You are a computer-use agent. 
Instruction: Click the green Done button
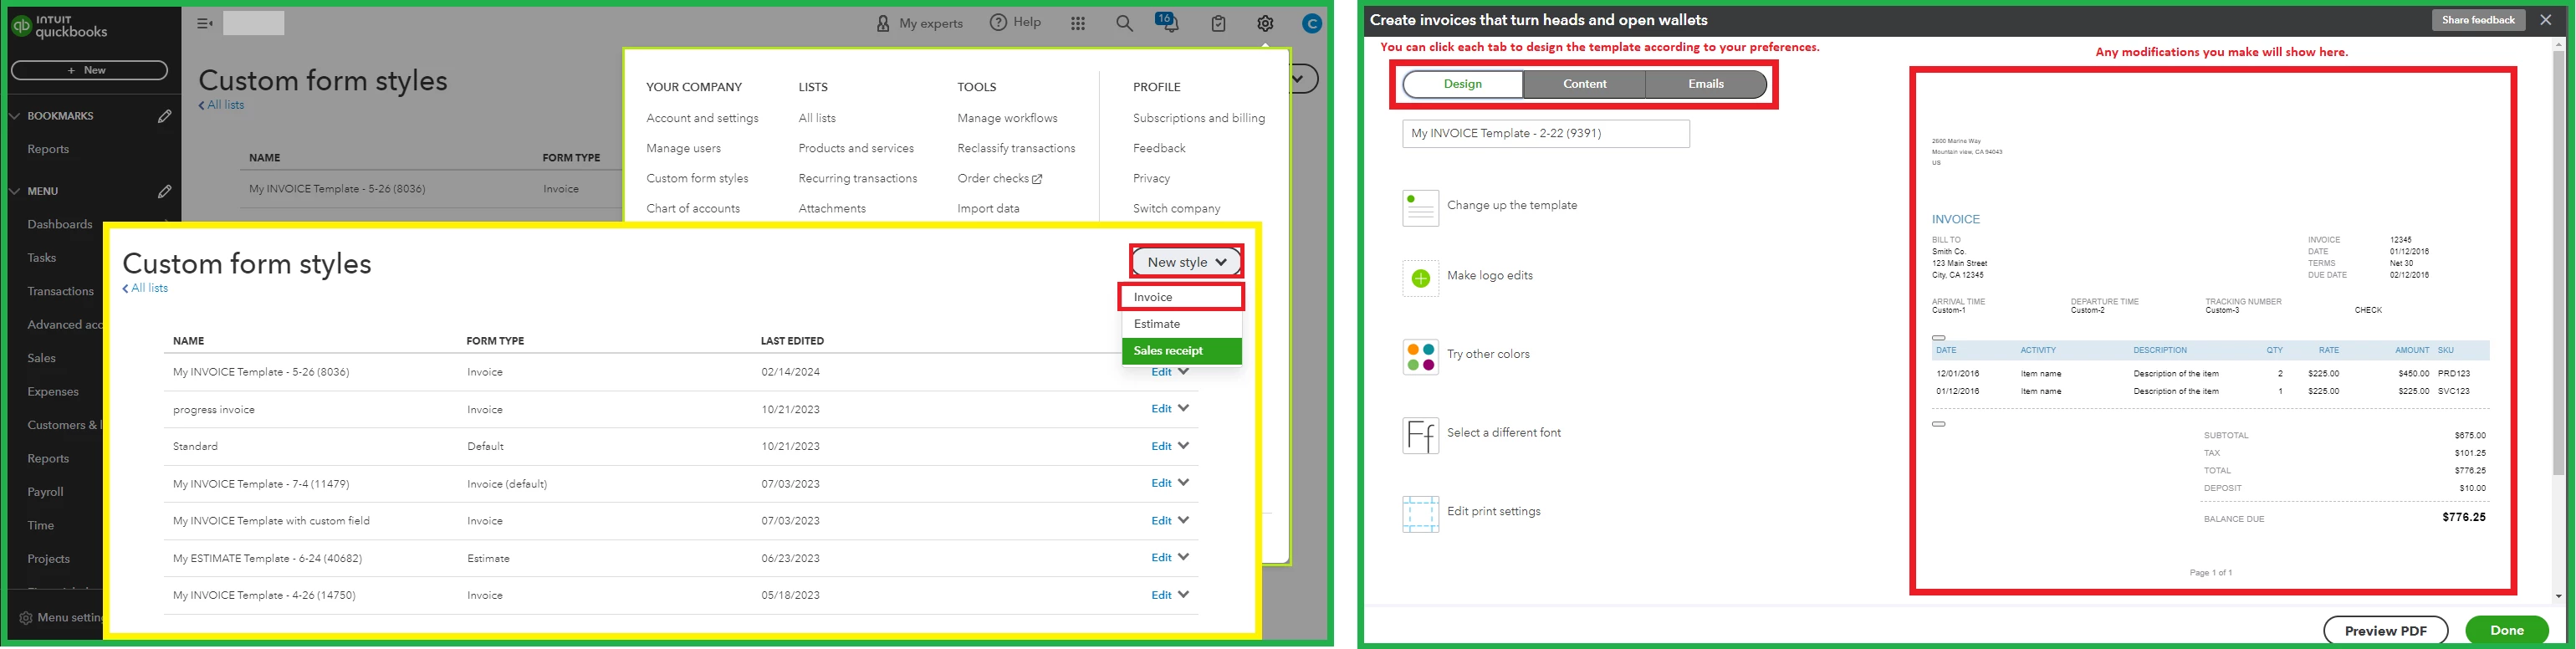(x=2507, y=630)
